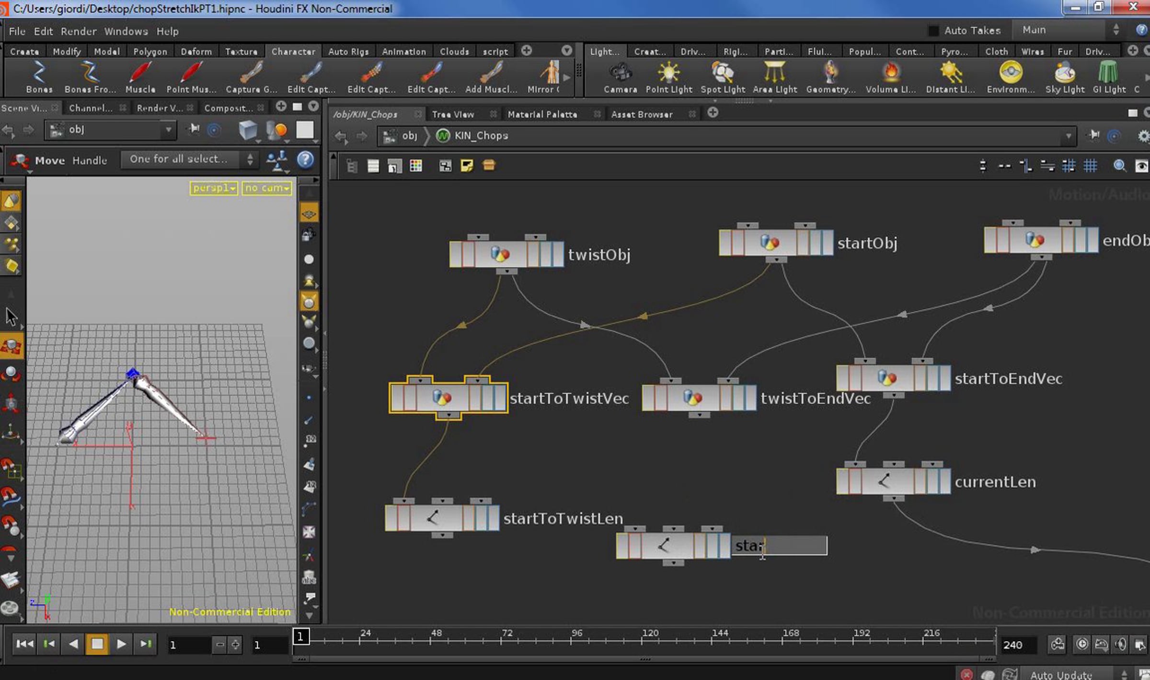This screenshot has height=680, width=1150.
Task: Toggle network list view mode icon
Action: pos(373,166)
